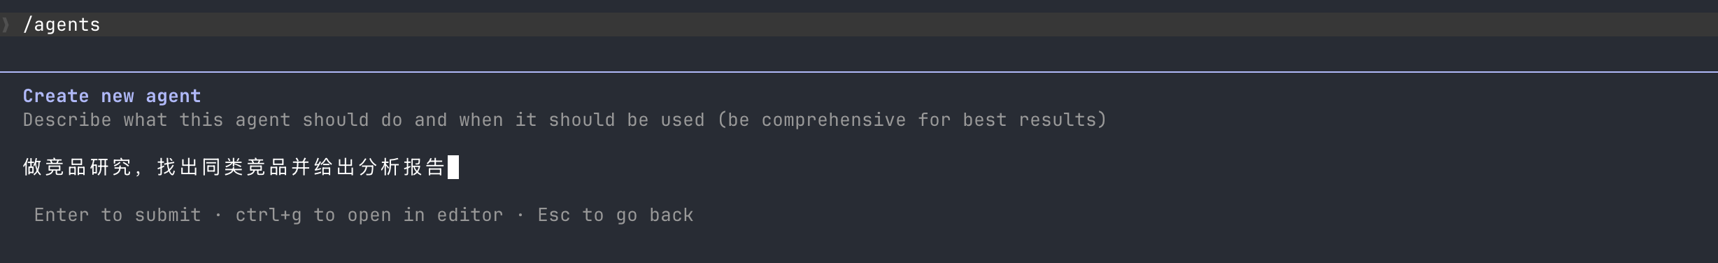Click the word 分析报告 in description

click(x=402, y=167)
